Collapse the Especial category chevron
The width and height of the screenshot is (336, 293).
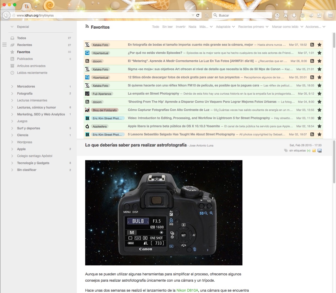coord(12,27)
